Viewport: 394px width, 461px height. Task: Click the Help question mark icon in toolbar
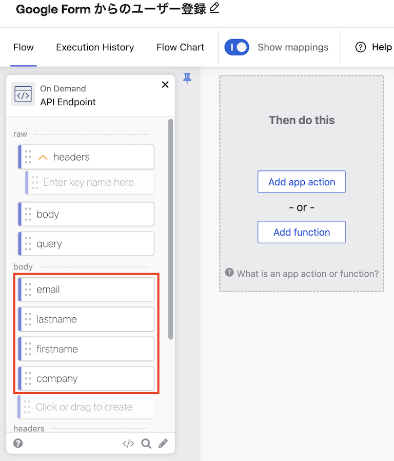point(361,47)
